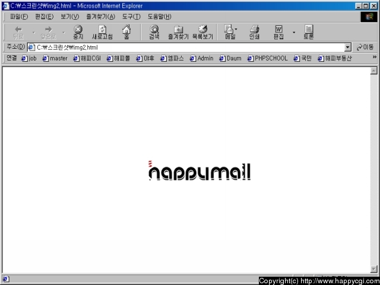Open the 도구(T) menu
Screen dimensions: 380x285
pyautogui.click(x=131, y=17)
